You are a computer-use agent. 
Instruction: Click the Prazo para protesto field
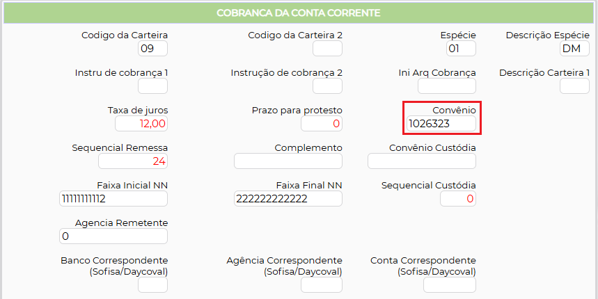pyautogui.click(x=322, y=124)
